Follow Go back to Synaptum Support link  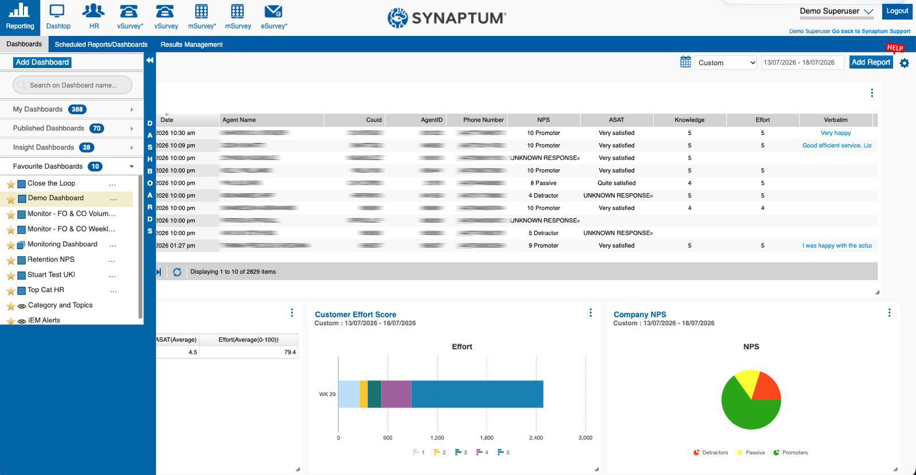(x=871, y=31)
